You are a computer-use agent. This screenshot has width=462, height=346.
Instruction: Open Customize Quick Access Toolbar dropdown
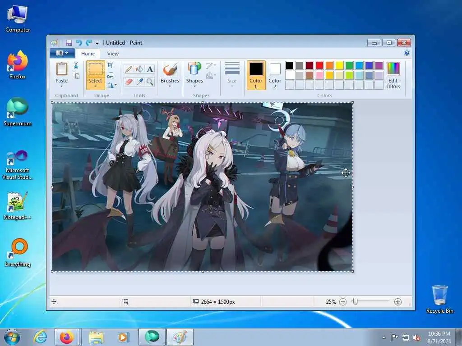97,43
